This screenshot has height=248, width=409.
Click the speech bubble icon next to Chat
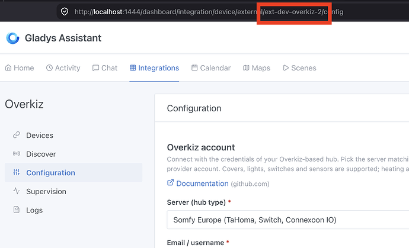95,67
